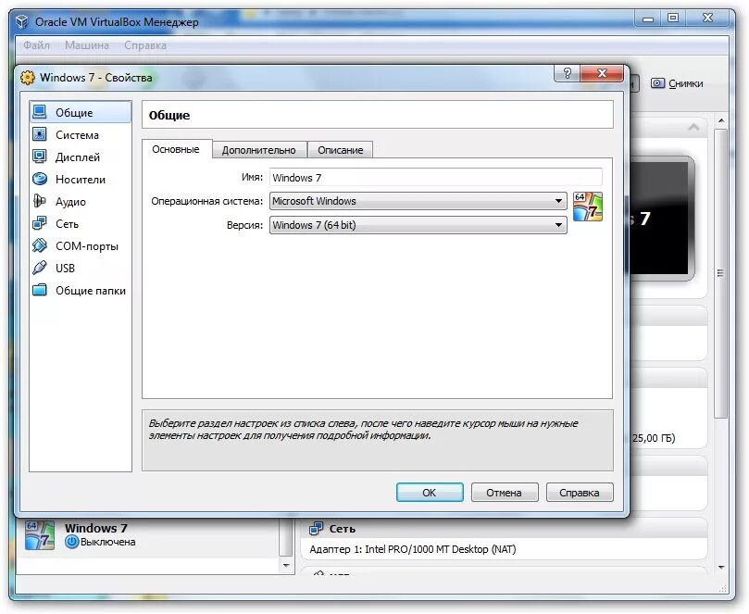Click the Снимки camera icon in manager

point(657,83)
